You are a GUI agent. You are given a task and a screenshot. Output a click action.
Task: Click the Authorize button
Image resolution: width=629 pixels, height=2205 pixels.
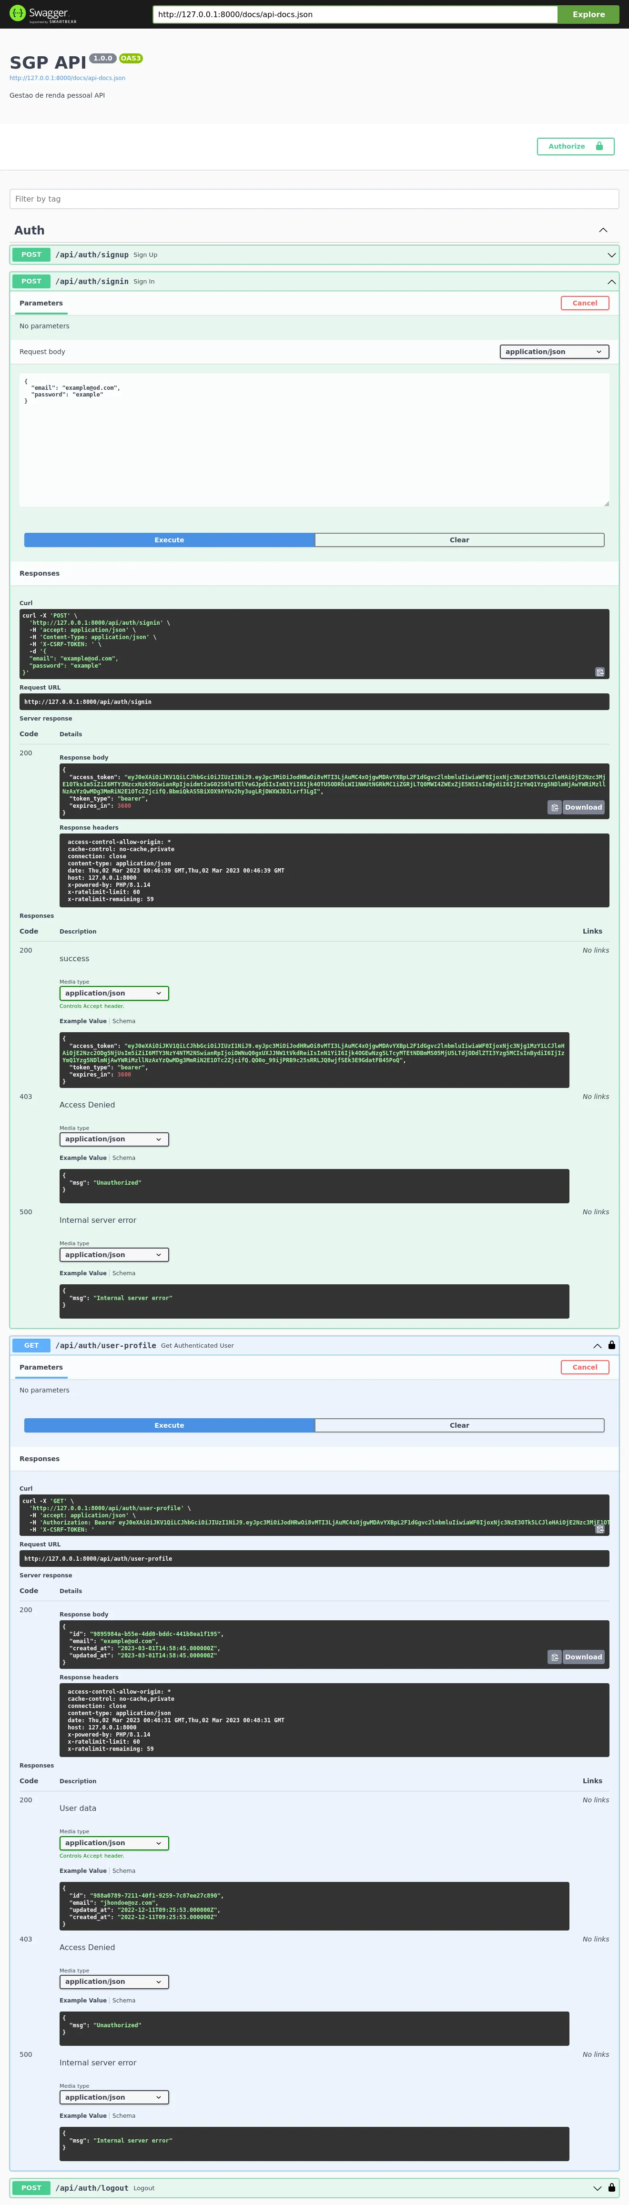pyautogui.click(x=576, y=146)
